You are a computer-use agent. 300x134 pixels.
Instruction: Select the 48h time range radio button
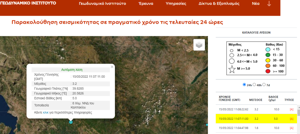tap(254, 85)
